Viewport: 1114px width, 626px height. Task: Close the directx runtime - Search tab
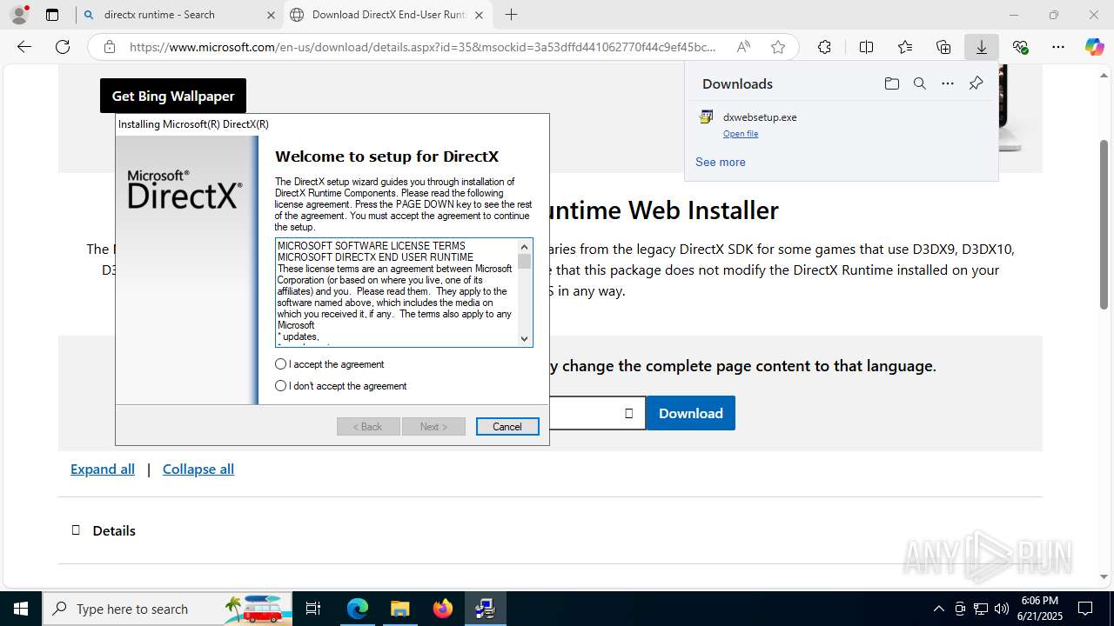(x=271, y=15)
